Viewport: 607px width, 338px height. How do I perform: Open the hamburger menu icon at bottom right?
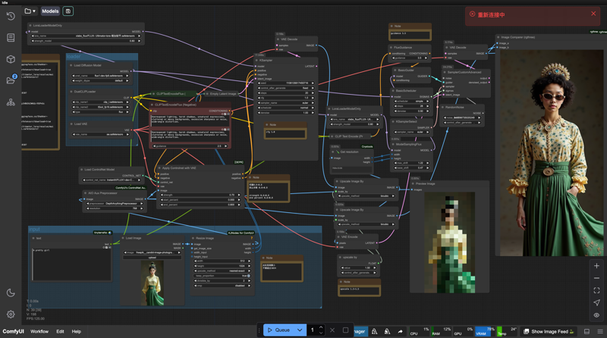click(x=600, y=331)
